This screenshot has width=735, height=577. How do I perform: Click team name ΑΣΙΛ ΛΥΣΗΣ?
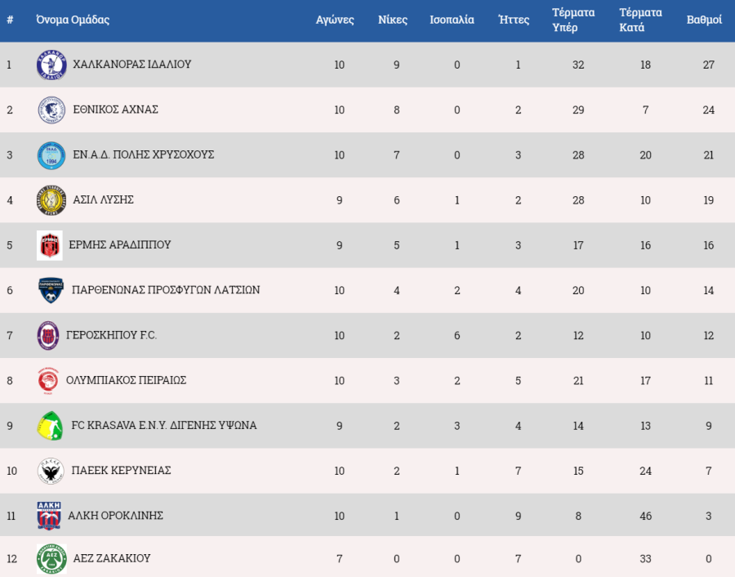point(103,200)
